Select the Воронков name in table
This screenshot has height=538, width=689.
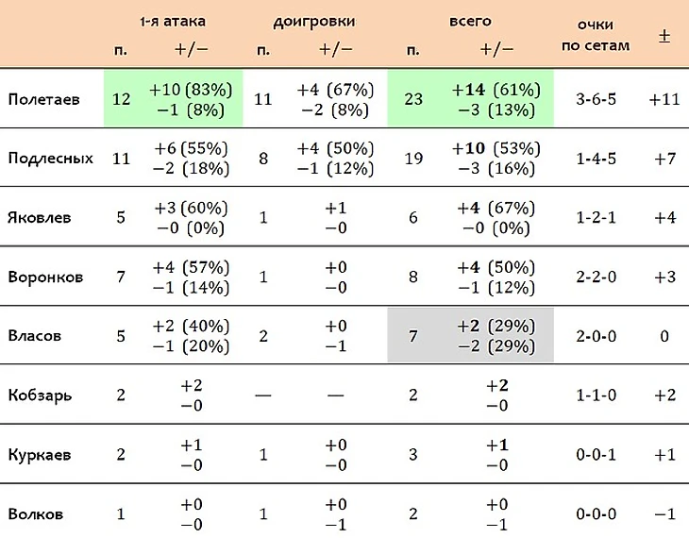(x=45, y=277)
